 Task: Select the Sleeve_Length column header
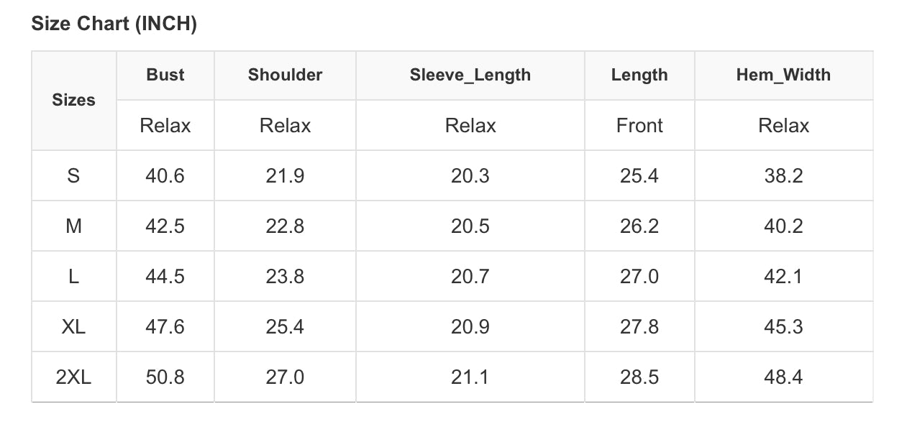tap(470, 75)
